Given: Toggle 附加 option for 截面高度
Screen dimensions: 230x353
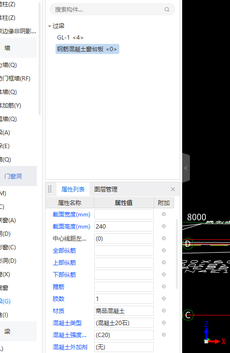Looking at the screenshot, I should click(164, 226).
